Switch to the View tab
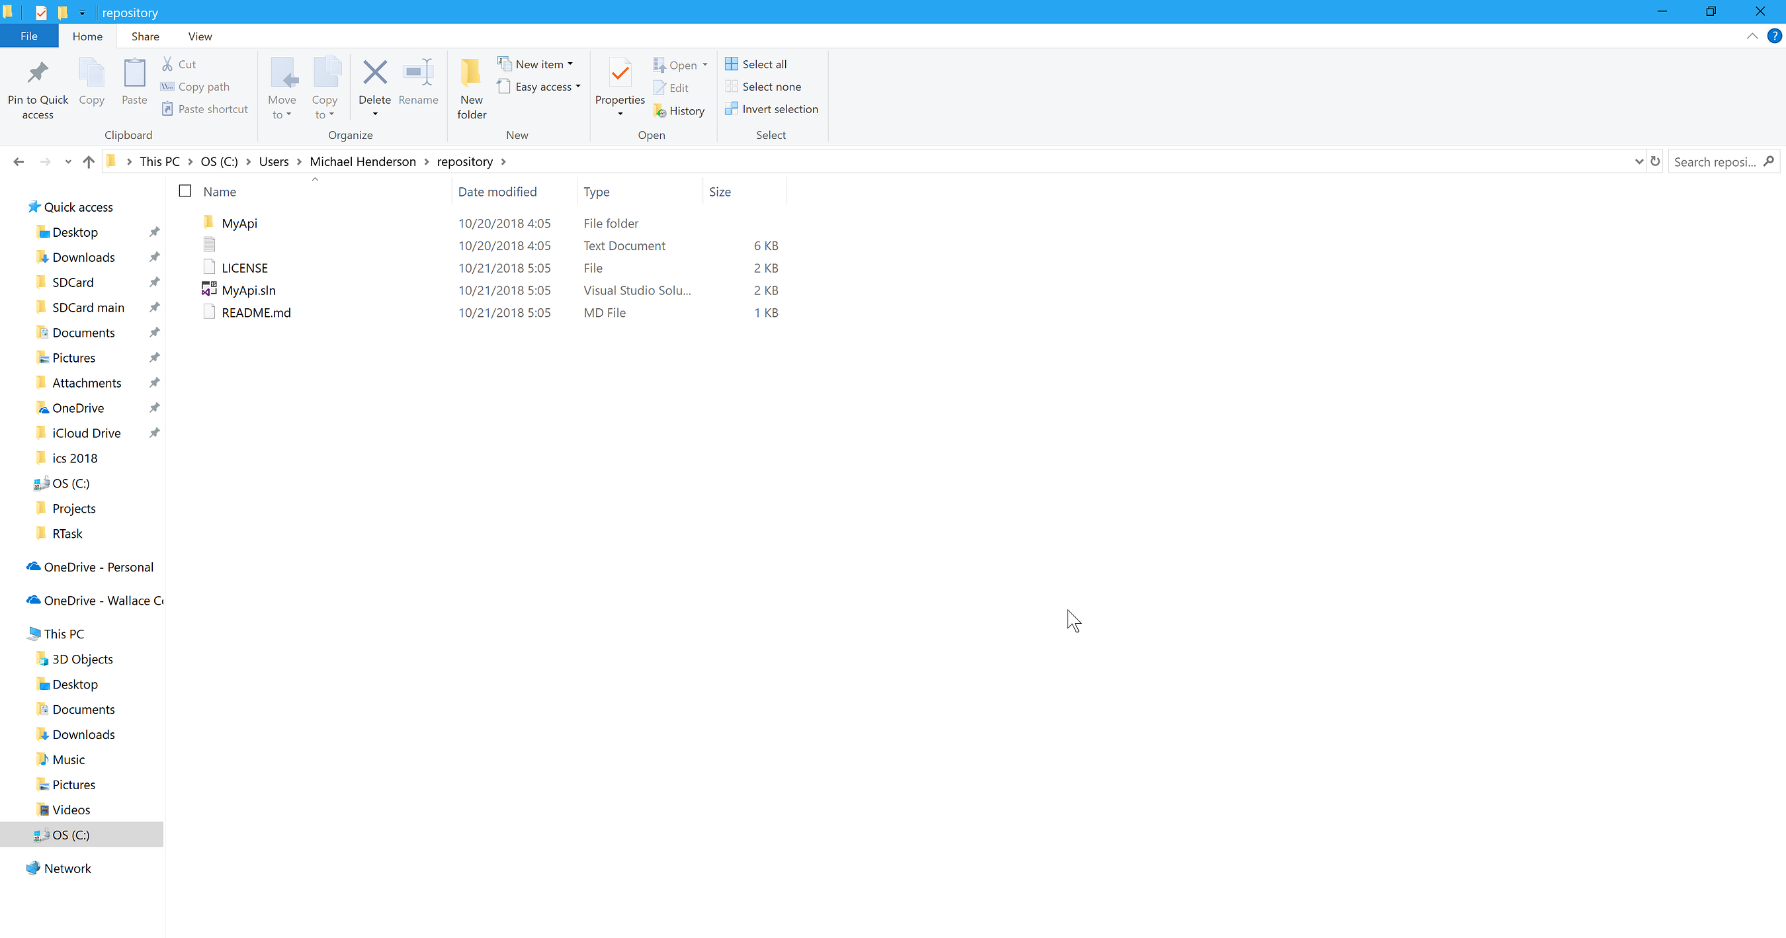 (200, 36)
